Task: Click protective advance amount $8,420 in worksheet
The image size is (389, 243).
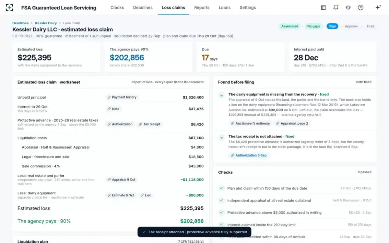Action: coord(197,124)
